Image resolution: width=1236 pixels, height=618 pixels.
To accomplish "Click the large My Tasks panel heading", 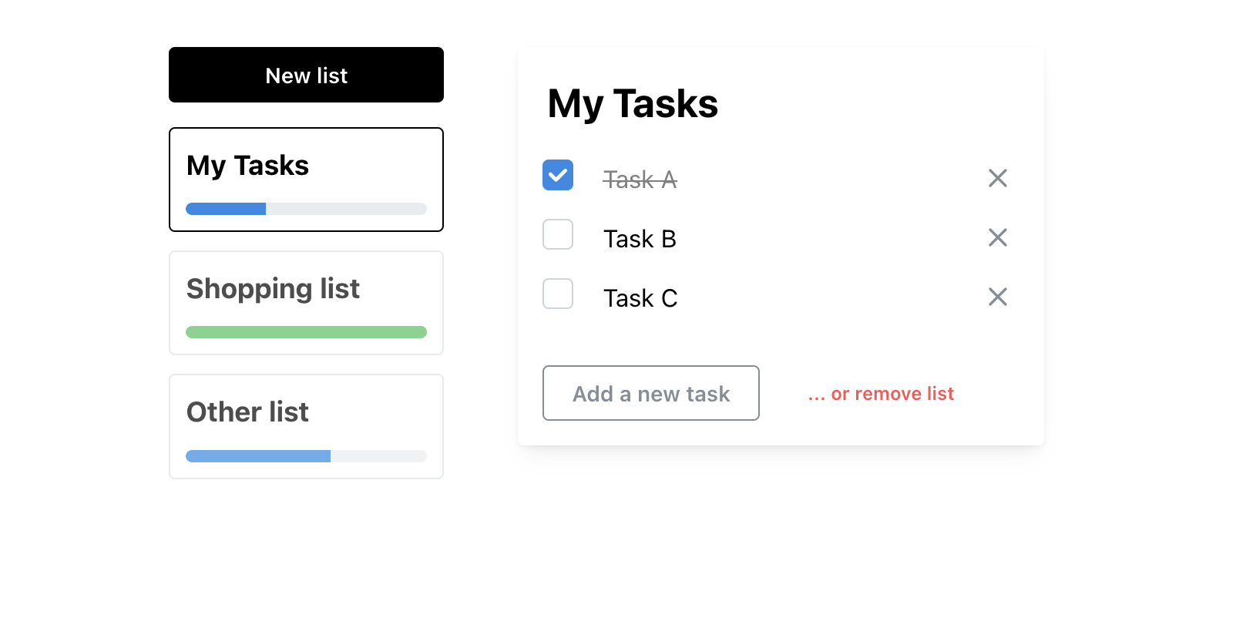I will click(633, 104).
